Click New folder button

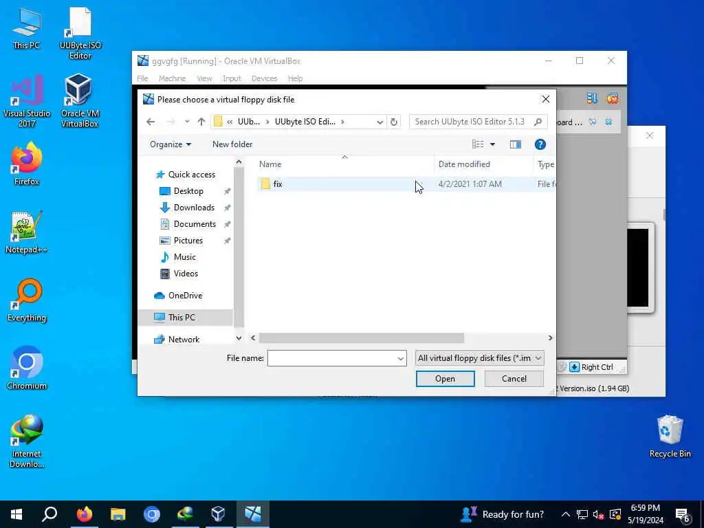tap(232, 144)
